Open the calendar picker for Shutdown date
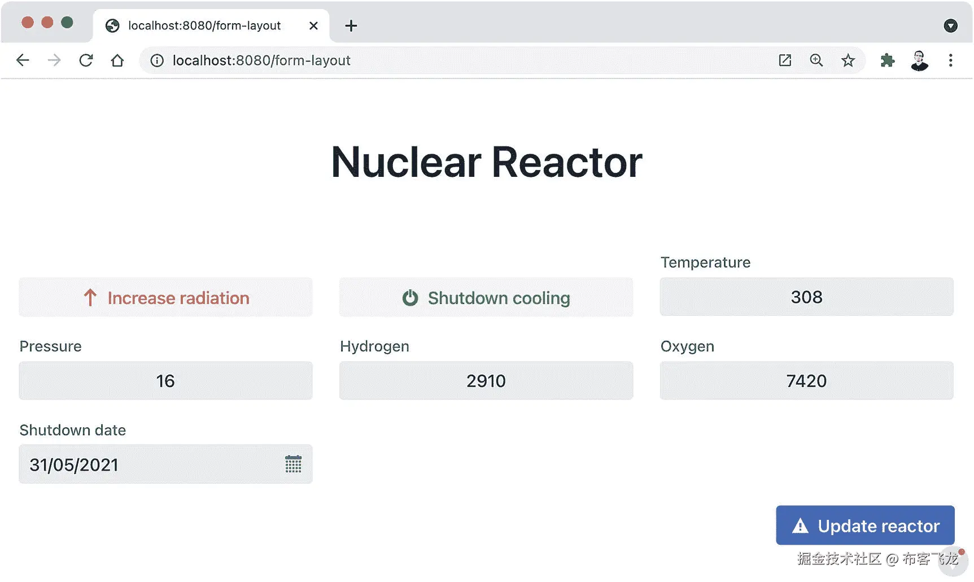 [x=293, y=464]
